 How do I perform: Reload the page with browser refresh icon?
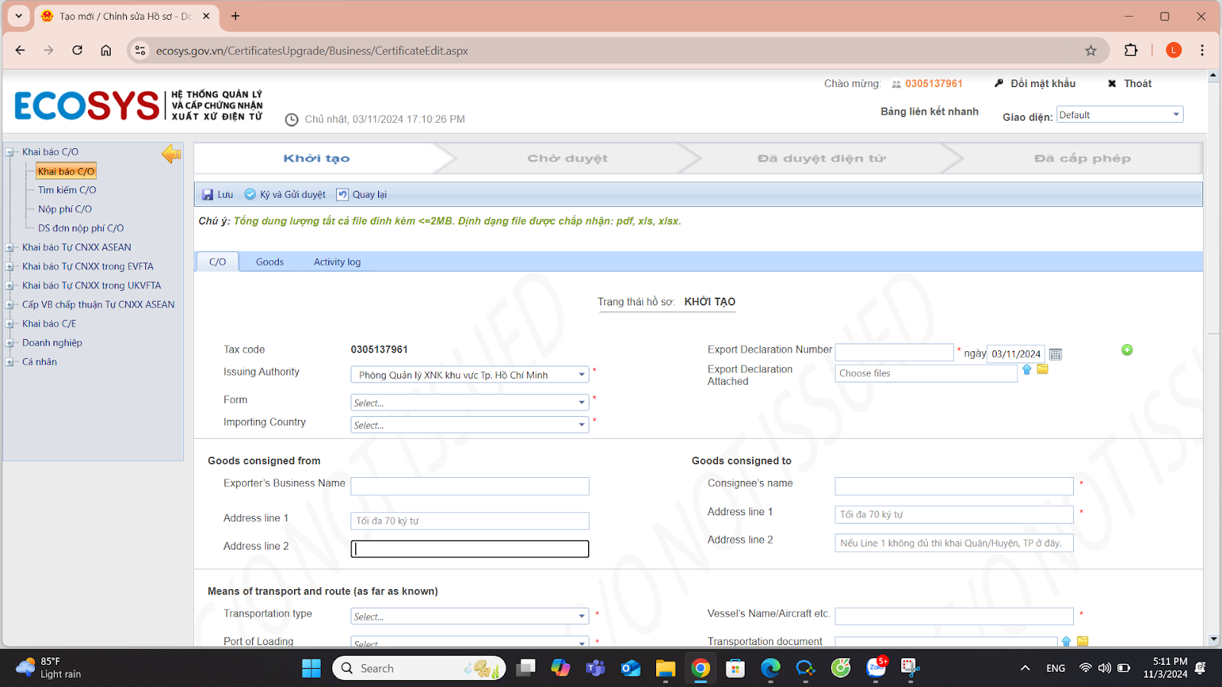pos(77,50)
